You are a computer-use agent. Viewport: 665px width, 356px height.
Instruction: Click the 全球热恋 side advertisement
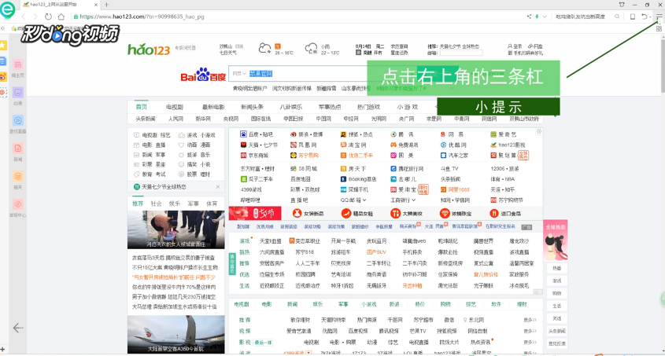[555, 240]
